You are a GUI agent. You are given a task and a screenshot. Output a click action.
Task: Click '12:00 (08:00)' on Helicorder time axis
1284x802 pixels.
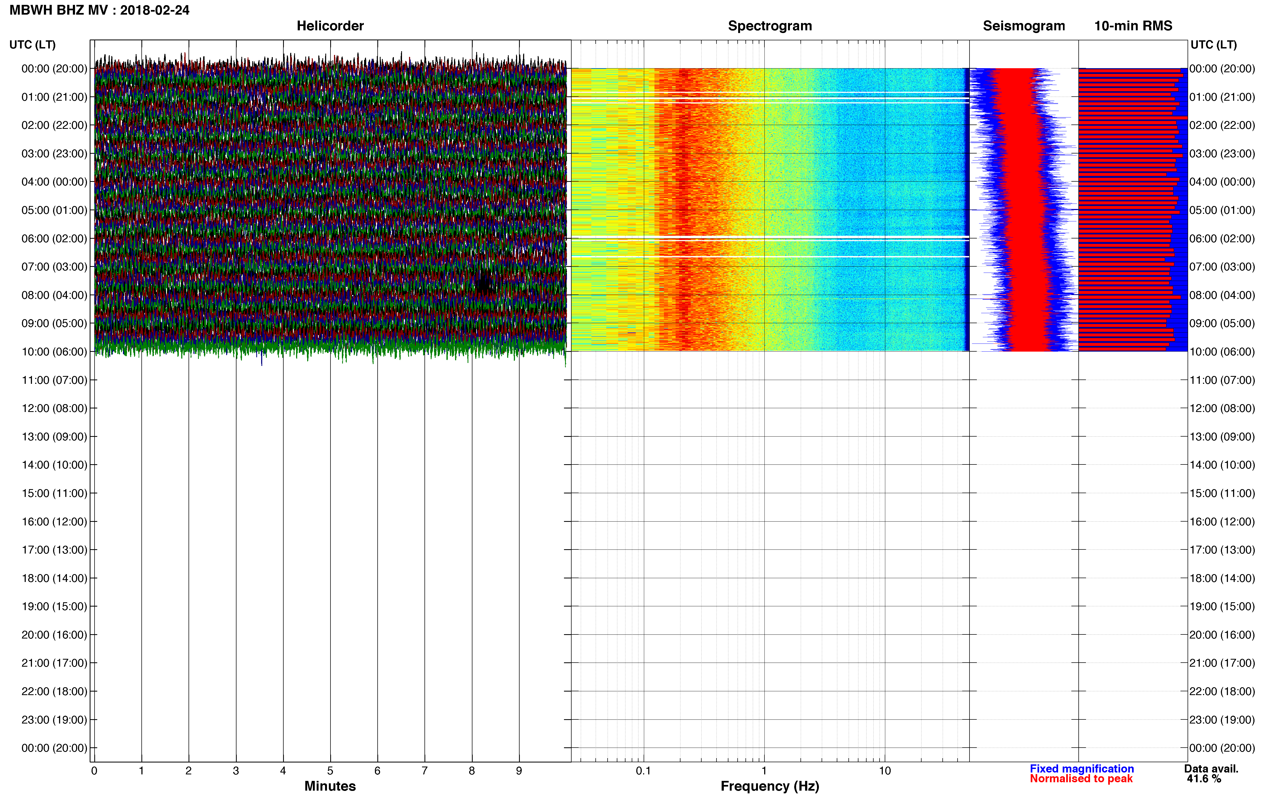(54, 408)
